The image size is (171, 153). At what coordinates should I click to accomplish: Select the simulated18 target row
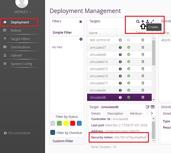click(x=119, y=76)
